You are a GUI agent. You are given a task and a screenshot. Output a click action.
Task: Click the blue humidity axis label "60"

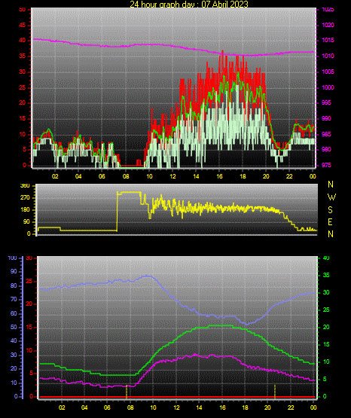(x=14, y=313)
